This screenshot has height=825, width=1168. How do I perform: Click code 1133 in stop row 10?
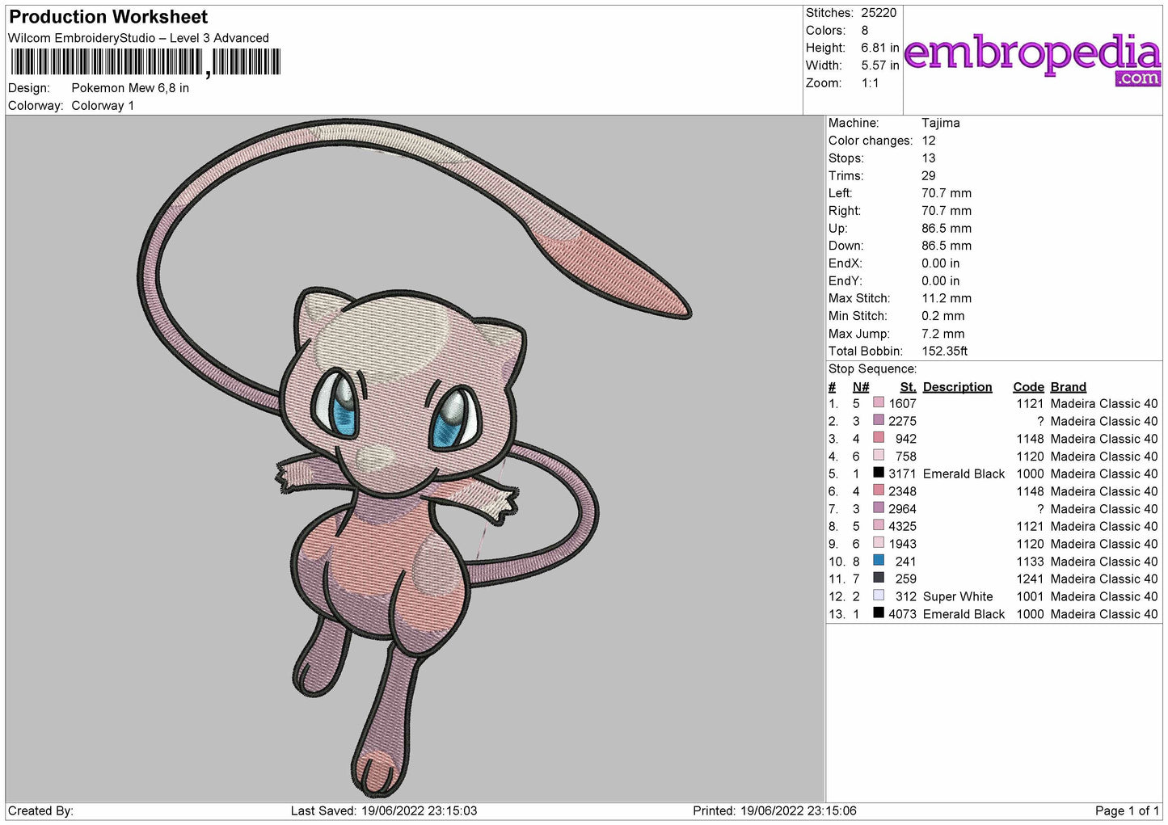1031,562
